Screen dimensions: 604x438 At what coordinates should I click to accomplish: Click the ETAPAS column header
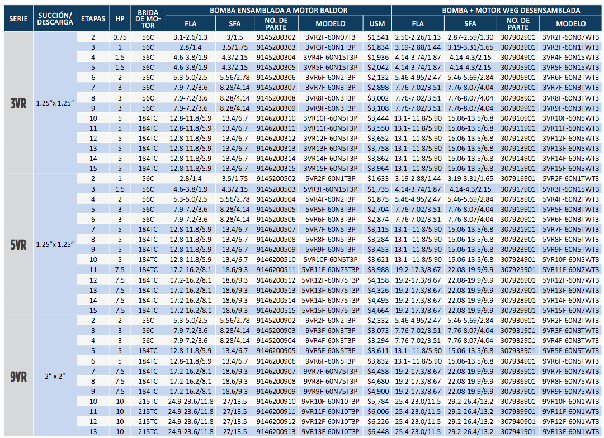(x=93, y=18)
